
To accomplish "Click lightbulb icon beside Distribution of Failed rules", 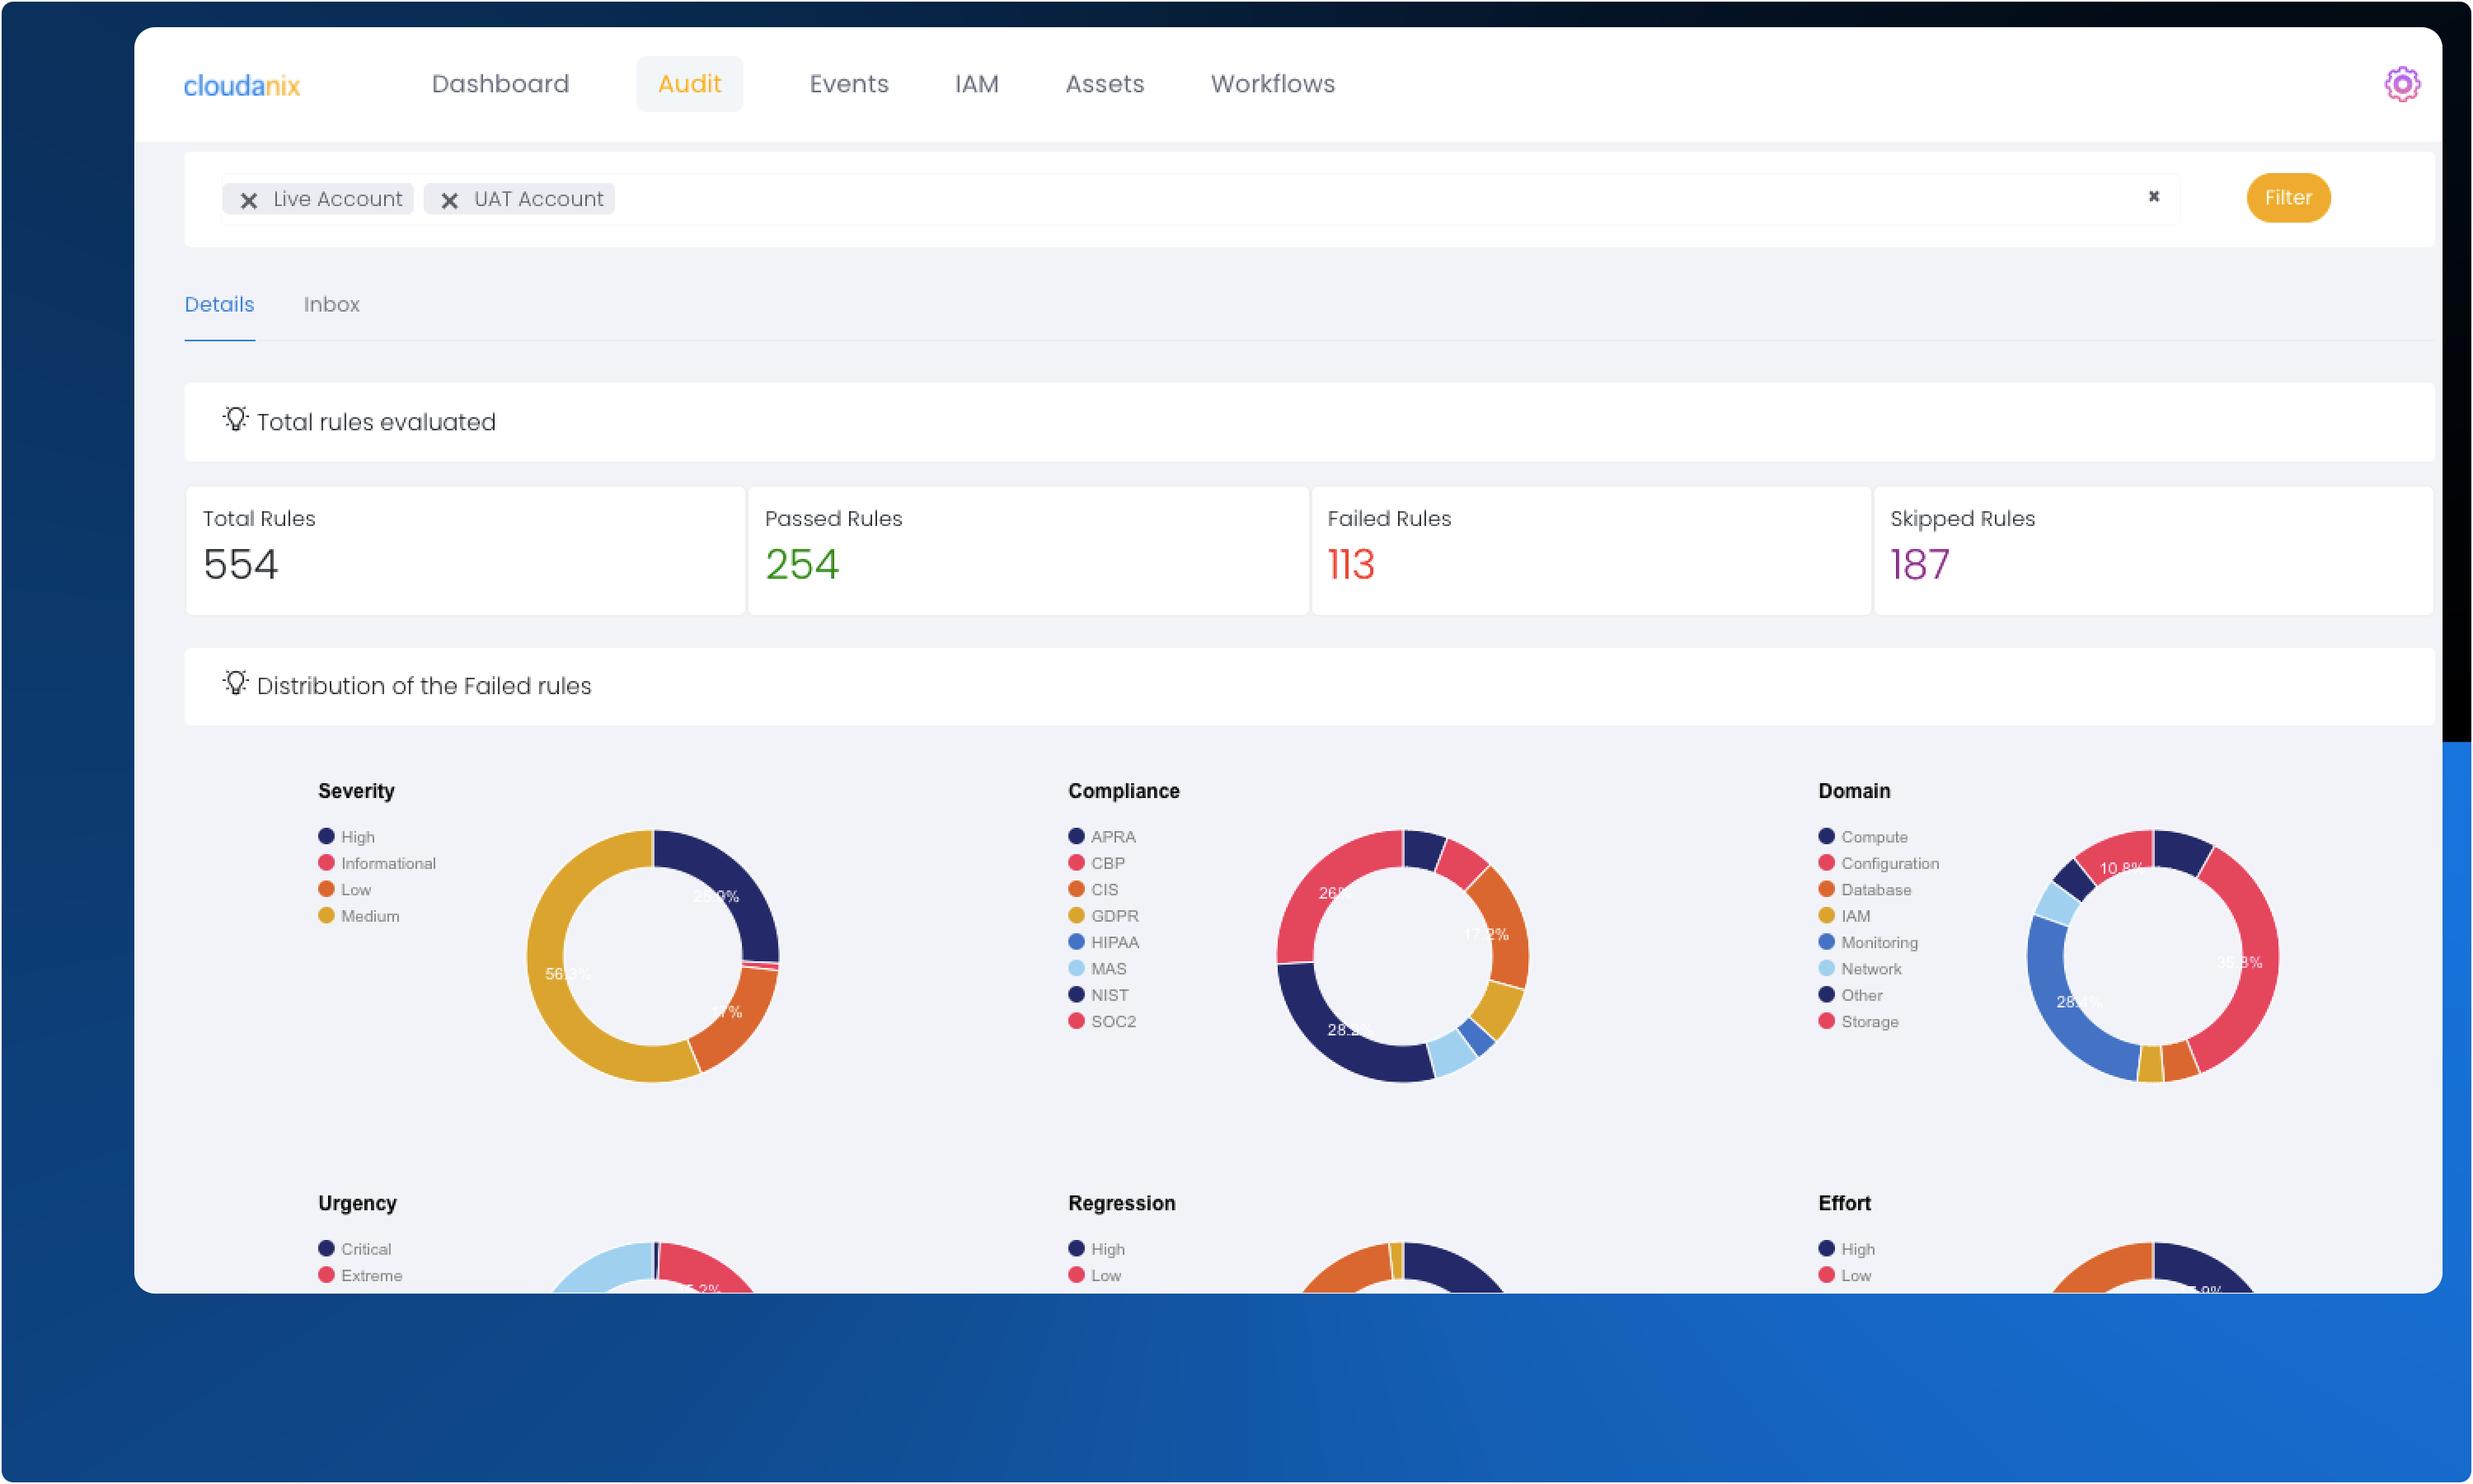I will 235,683.
